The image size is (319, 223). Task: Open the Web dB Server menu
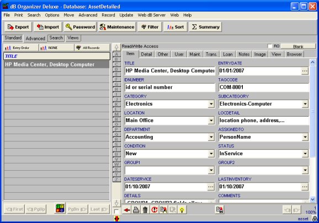(152, 15)
